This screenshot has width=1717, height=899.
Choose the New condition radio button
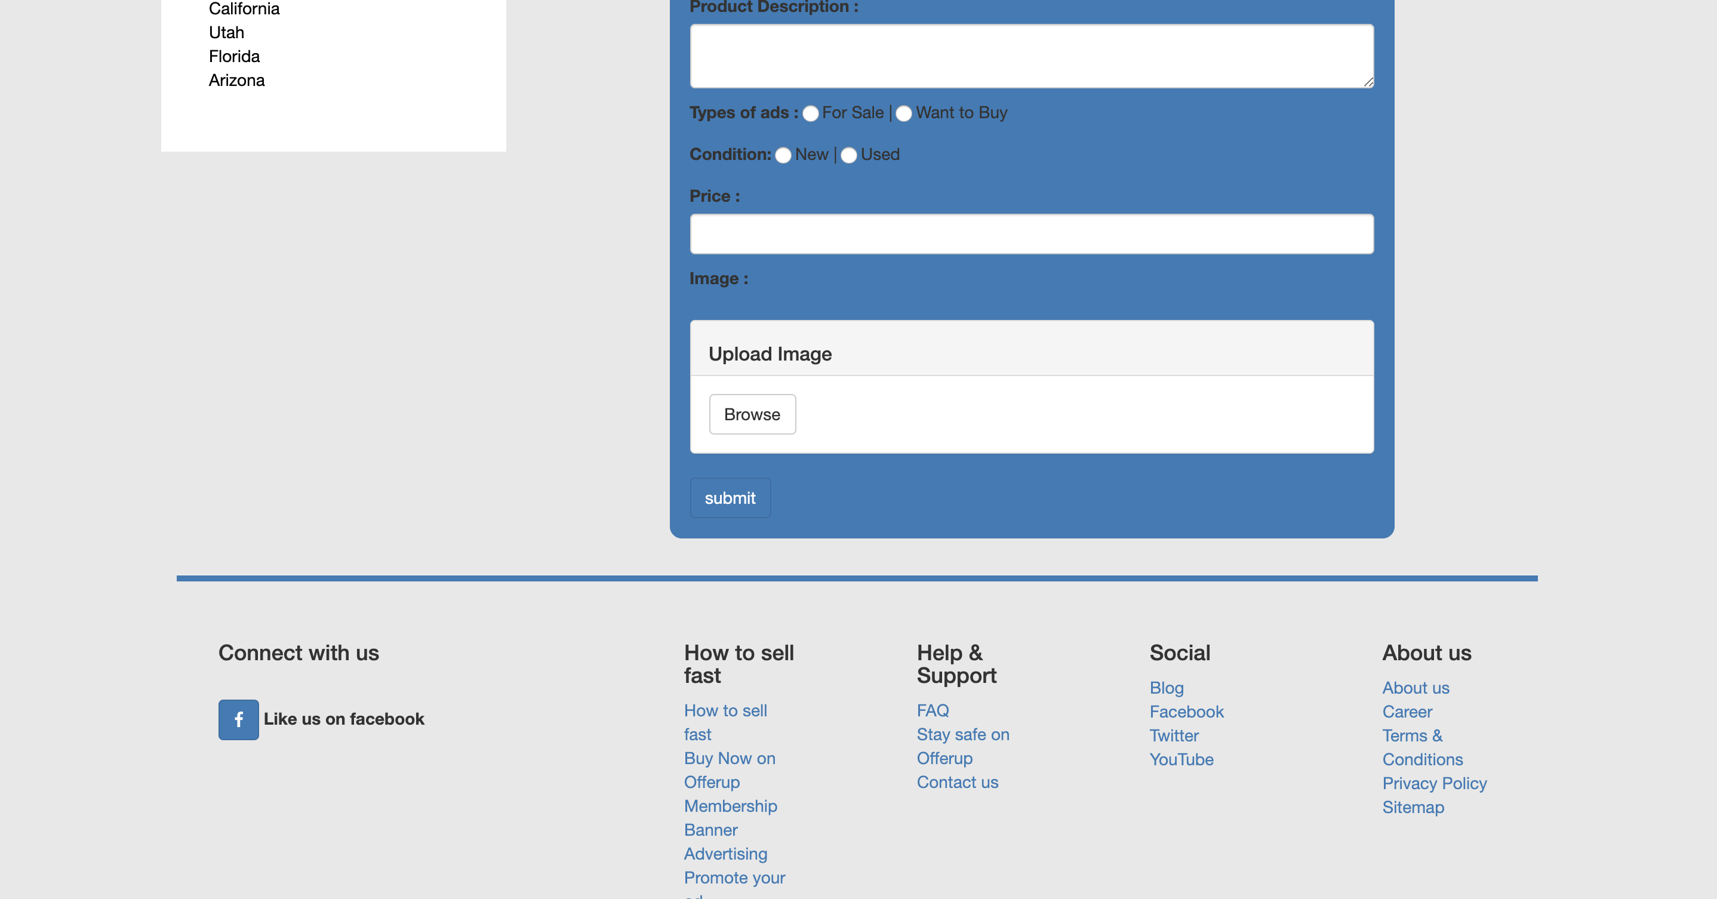(783, 155)
